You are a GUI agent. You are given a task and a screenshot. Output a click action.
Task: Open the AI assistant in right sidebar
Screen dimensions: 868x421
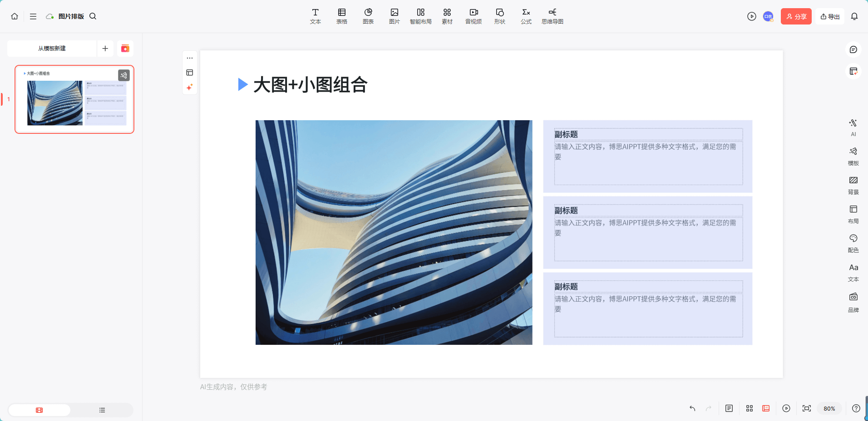point(853,126)
